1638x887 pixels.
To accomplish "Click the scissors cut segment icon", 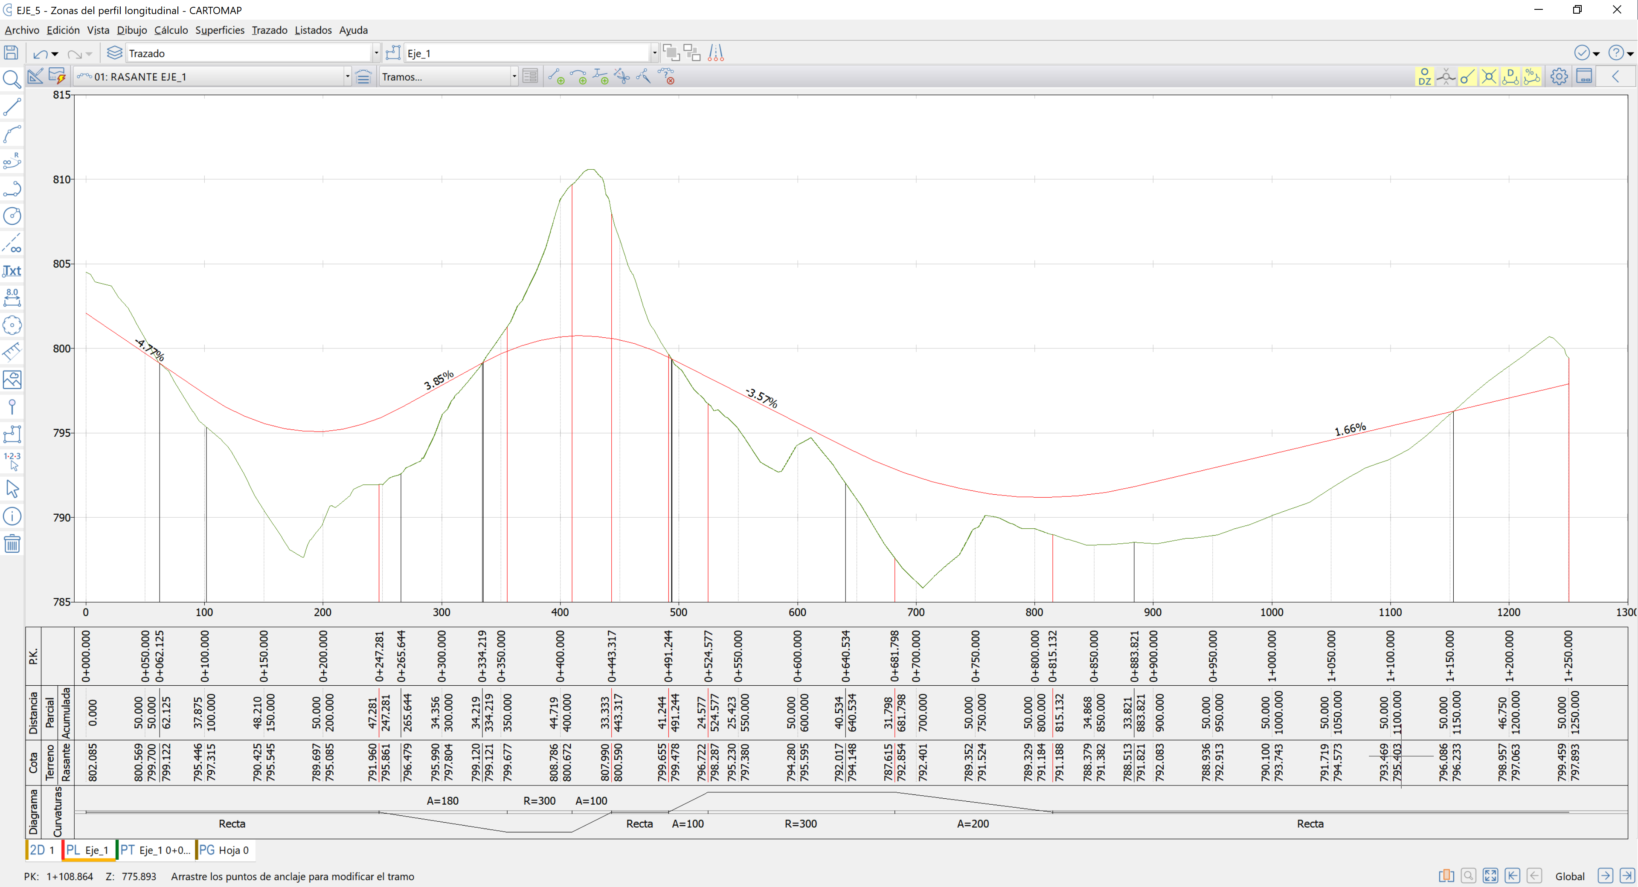I will pyautogui.click(x=622, y=77).
